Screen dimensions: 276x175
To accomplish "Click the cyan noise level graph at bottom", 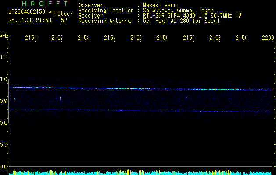I will 140,173.
